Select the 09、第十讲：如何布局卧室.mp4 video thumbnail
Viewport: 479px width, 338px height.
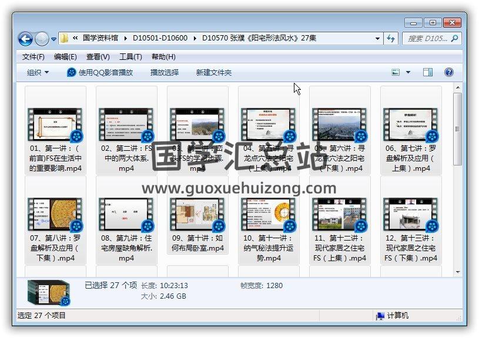tap(197, 214)
